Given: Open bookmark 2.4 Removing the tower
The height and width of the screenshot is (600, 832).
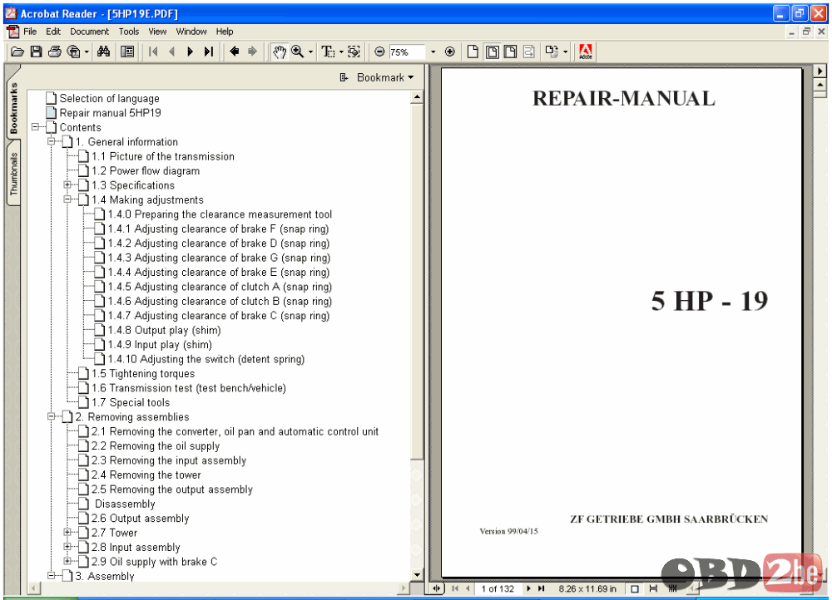Looking at the screenshot, I should [x=146, y=475].
